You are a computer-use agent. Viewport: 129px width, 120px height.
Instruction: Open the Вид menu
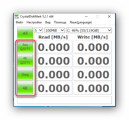(x=48, y=22)
